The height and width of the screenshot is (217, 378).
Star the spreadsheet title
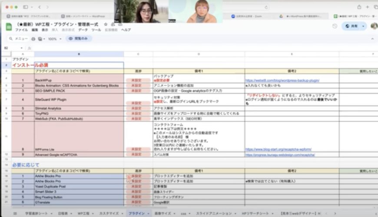click(106, 24)
